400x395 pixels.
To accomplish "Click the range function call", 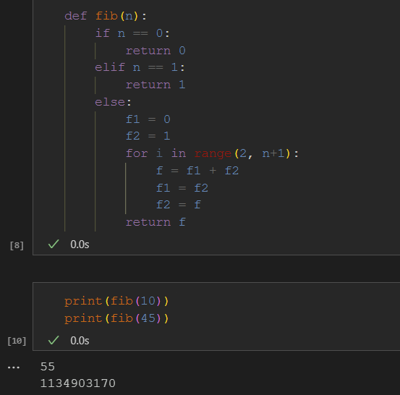I will tap(213, 153).
